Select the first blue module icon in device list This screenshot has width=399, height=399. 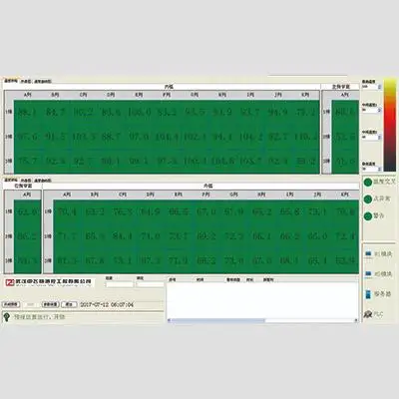(368, 254)
